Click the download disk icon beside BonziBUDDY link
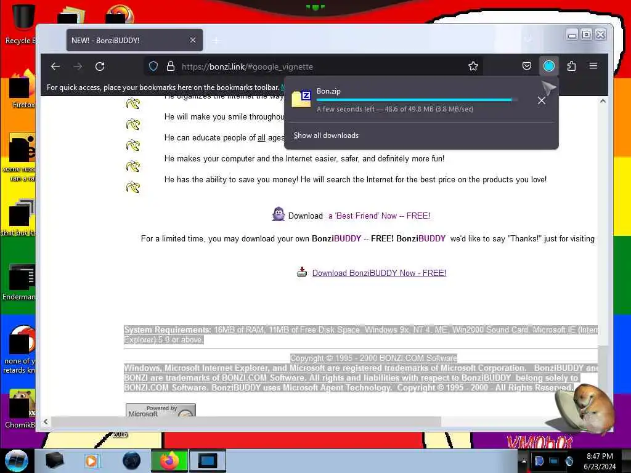 [x=302, y=272]
